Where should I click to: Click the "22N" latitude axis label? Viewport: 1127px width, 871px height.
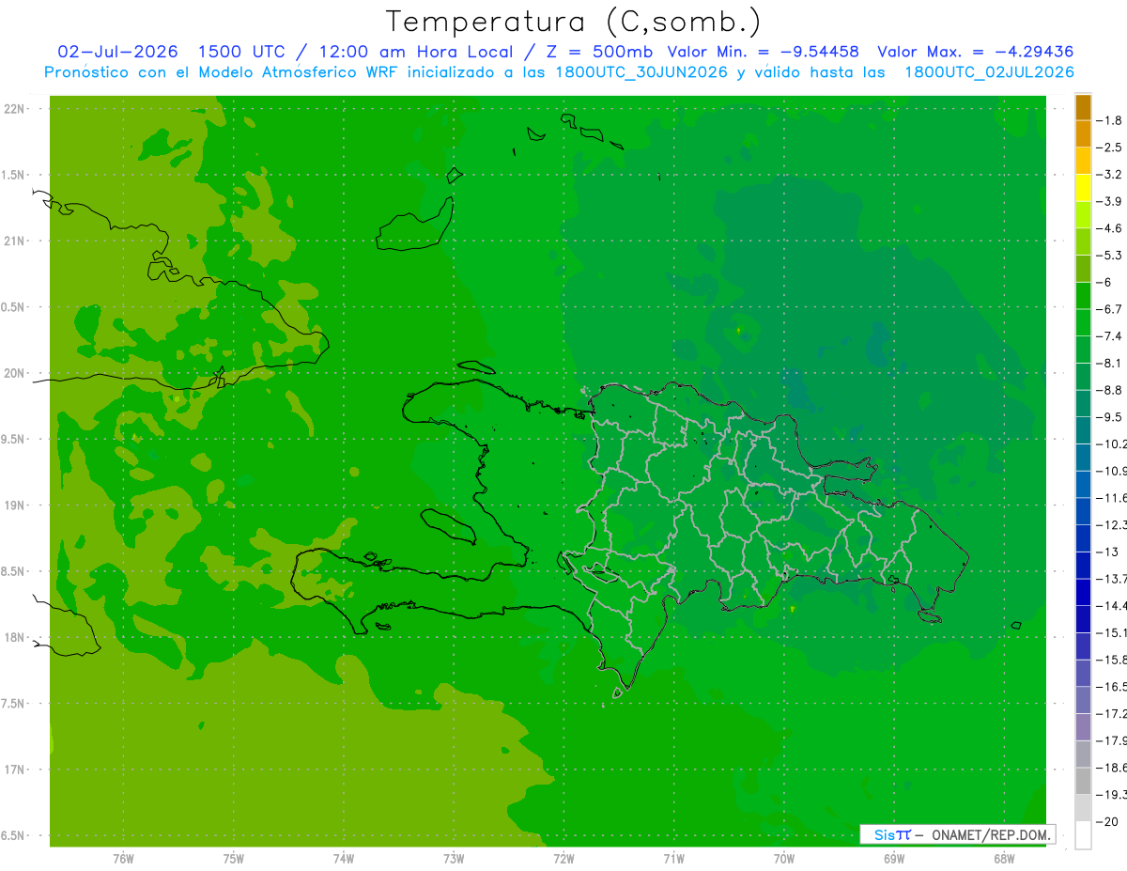click(x=14, y=108)
